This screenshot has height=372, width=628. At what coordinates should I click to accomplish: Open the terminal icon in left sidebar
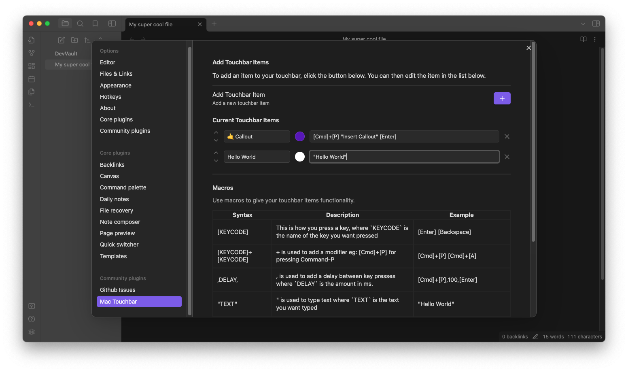pyautogui.click(x=32, y=105)
